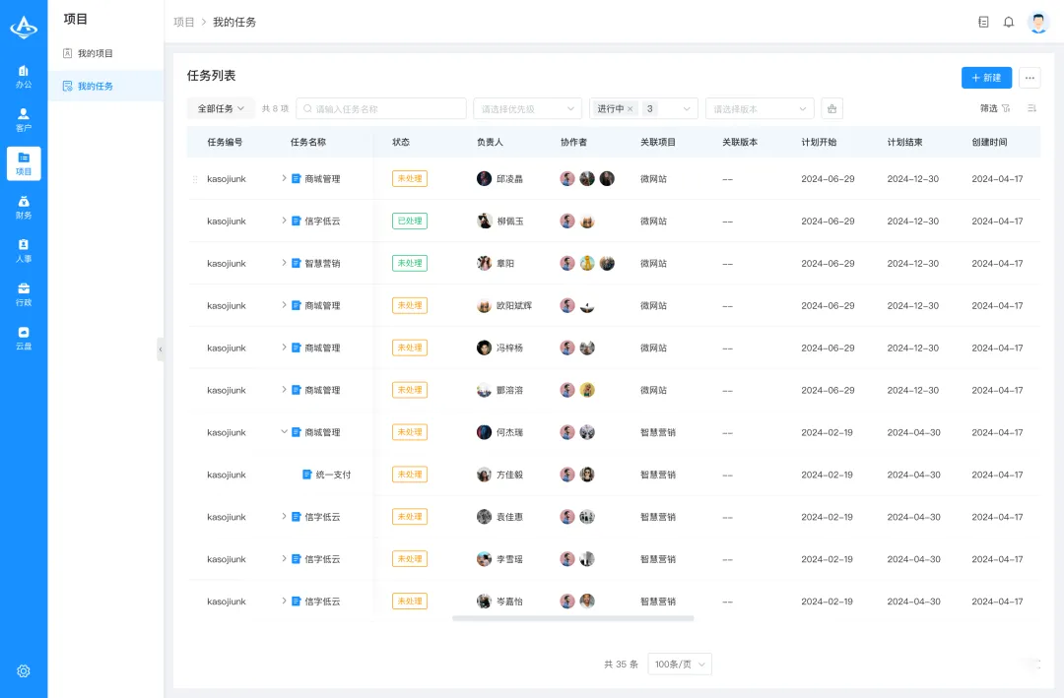Open the 办公 module in sidebar

(x=24, y=76)
